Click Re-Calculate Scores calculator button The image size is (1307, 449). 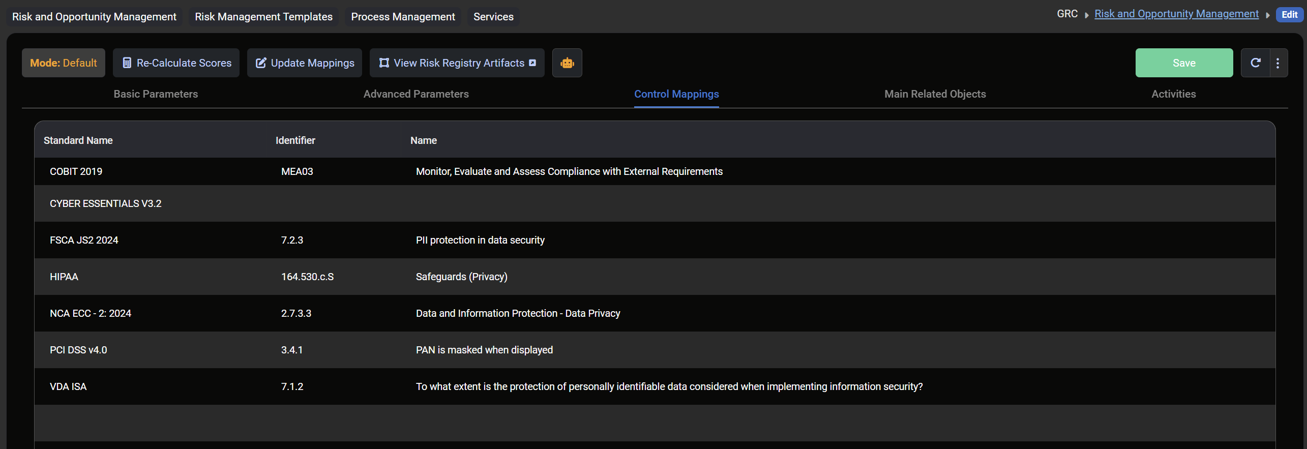[176, 63]
